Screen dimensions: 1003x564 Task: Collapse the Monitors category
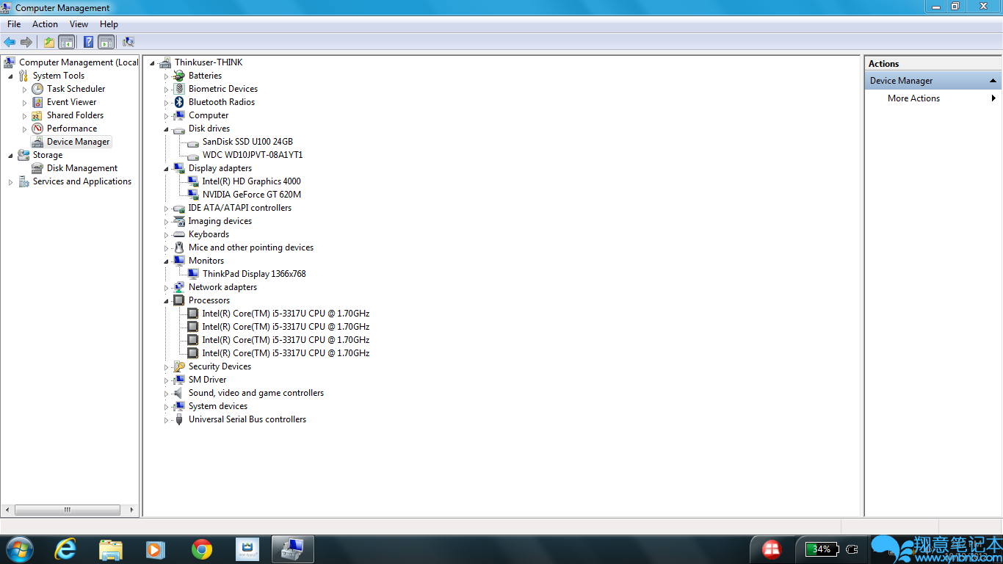click(166, 261)
